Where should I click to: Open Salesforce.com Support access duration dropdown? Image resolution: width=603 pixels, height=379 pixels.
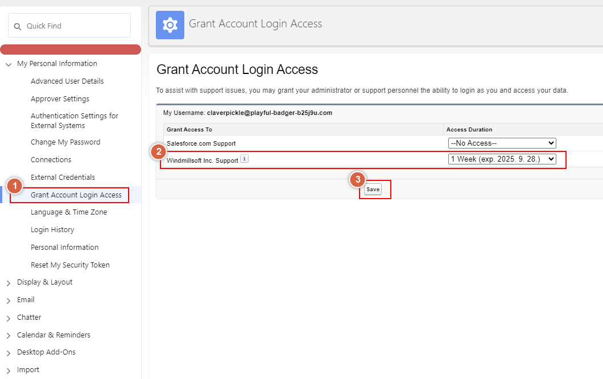point(502,143)
